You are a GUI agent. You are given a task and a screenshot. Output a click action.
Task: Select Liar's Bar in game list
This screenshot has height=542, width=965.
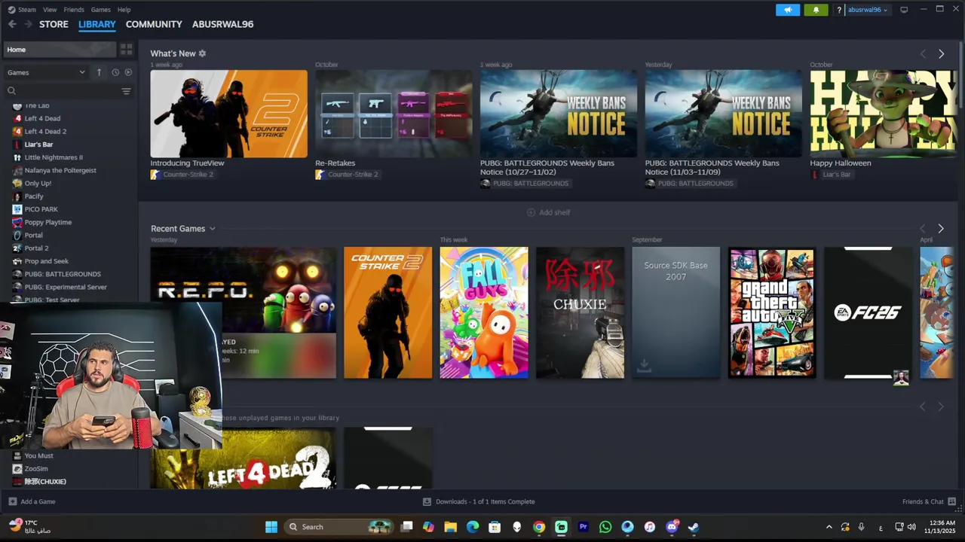[38, 145]
